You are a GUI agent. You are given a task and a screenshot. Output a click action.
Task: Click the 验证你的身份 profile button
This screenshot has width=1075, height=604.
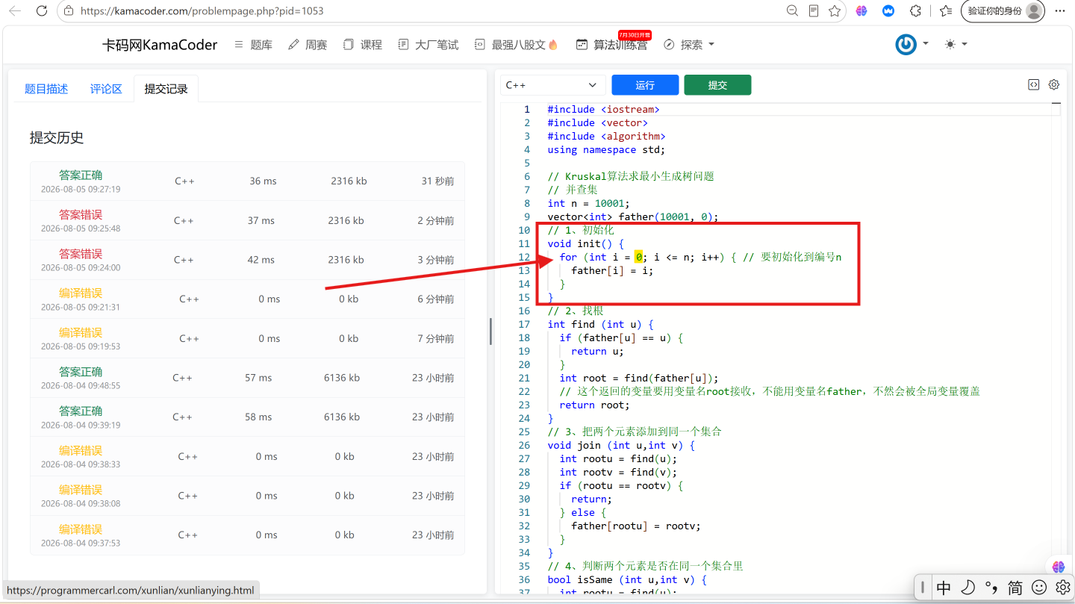tap(1003, 11)
